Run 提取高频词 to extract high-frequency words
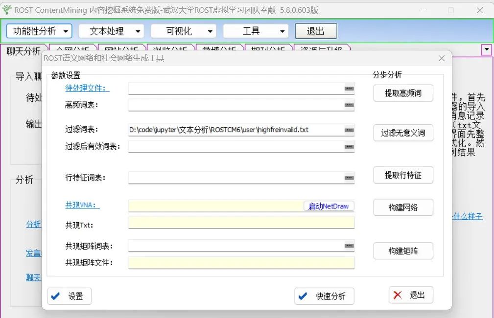 click(x=403, y=92)
